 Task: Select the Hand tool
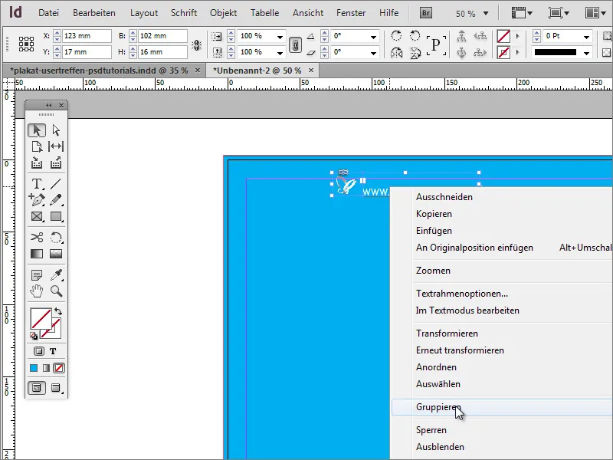click(x=37, y=291)
